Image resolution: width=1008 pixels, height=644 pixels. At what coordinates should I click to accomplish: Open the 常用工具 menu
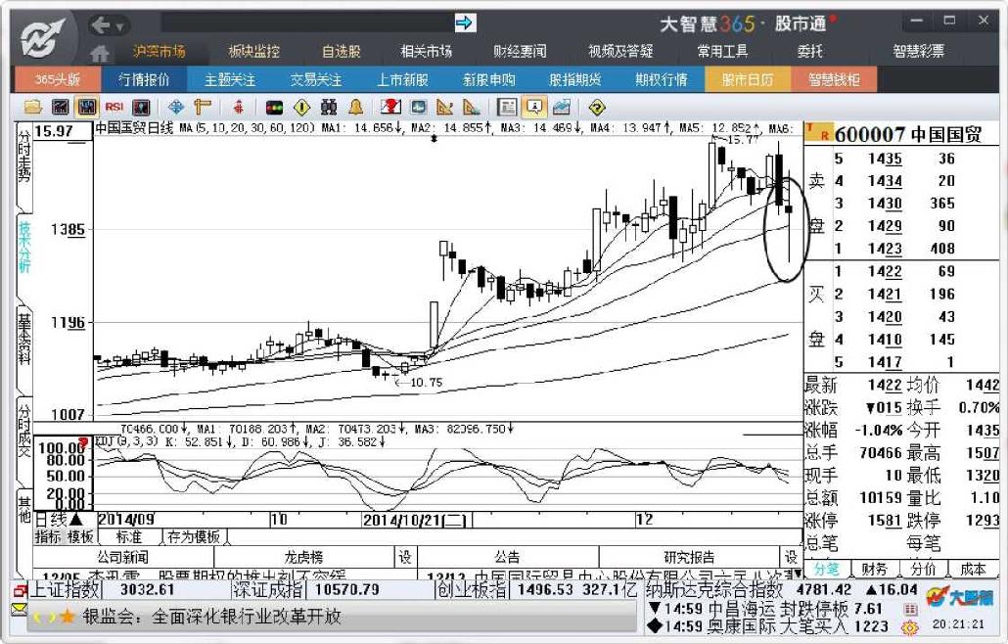722,51
